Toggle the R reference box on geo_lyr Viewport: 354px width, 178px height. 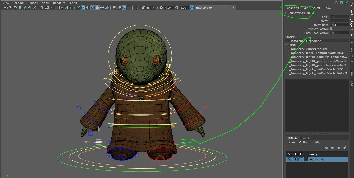point(301,154)
